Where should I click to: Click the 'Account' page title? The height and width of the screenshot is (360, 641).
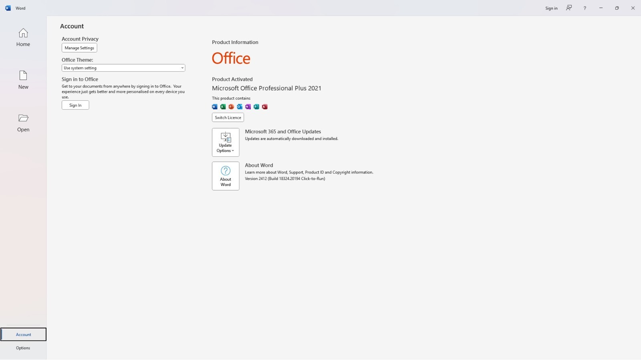click(x=72, y=26)
